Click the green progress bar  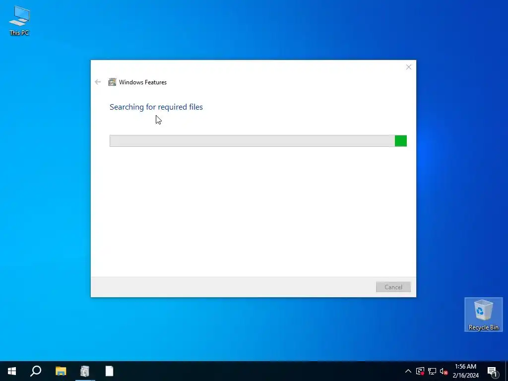pos(258,141)
